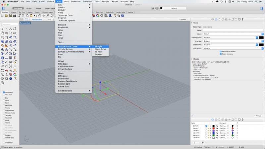Click the Undo arrow icon
The height and width of the screenshot is (149, 265).
click(35, 16)
